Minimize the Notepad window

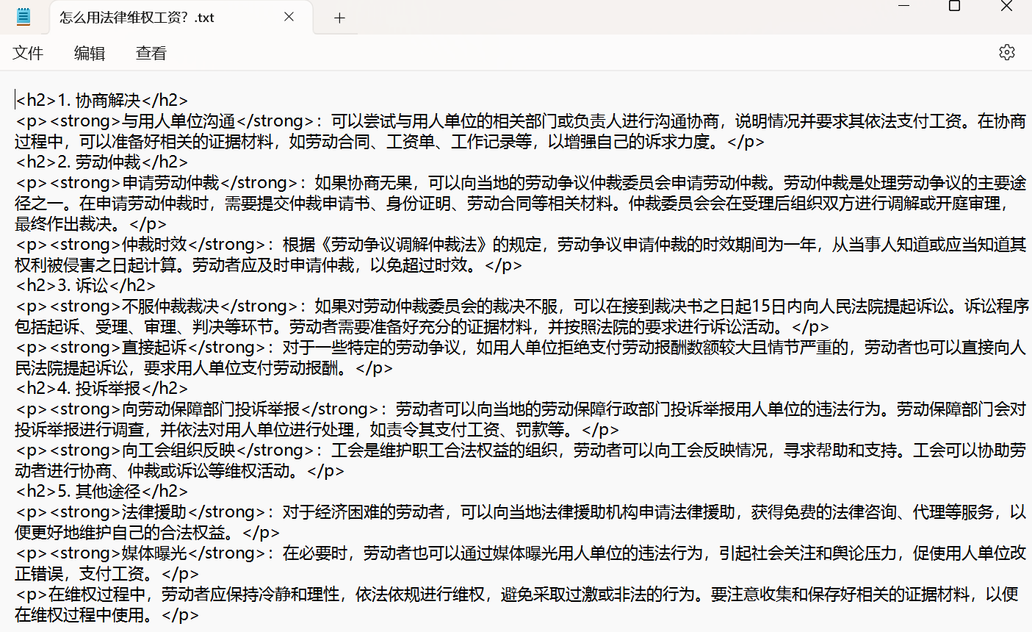pos(904,6)
